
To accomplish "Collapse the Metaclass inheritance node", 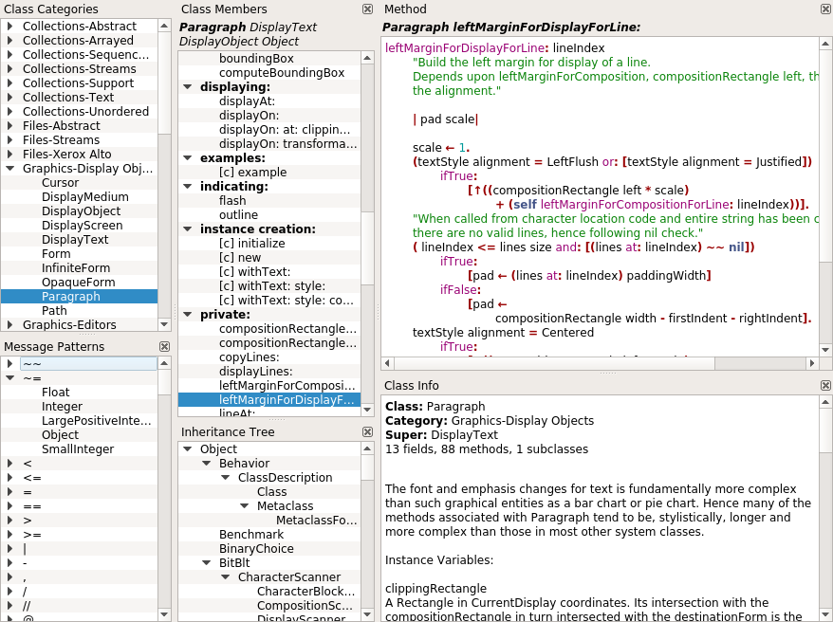I will (245, 505).
